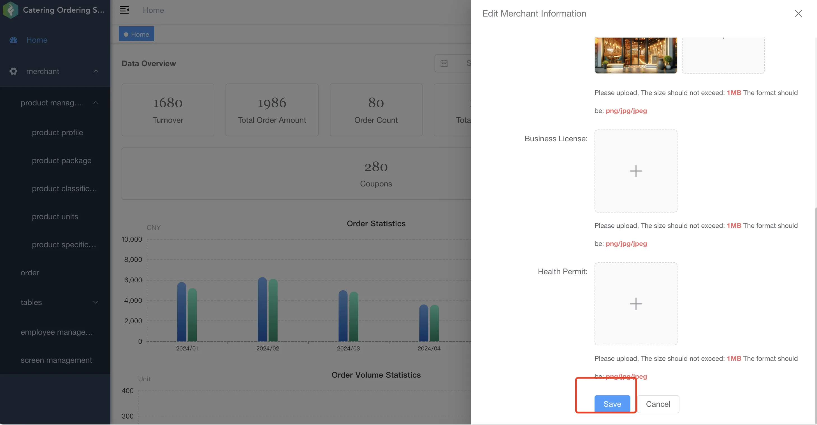The width and height of the screenshot is (817, 425).
Task: Click the 2024/04 green bar in chart
Action: pyautogui.click(x=434, y=323)
